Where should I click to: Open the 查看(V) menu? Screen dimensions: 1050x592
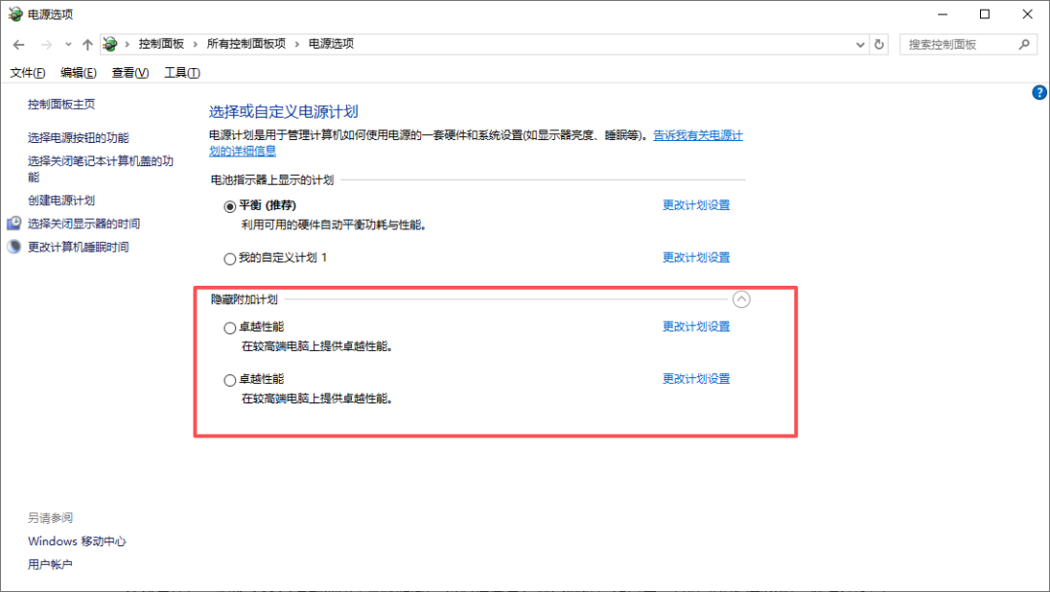tap(130, 72)
